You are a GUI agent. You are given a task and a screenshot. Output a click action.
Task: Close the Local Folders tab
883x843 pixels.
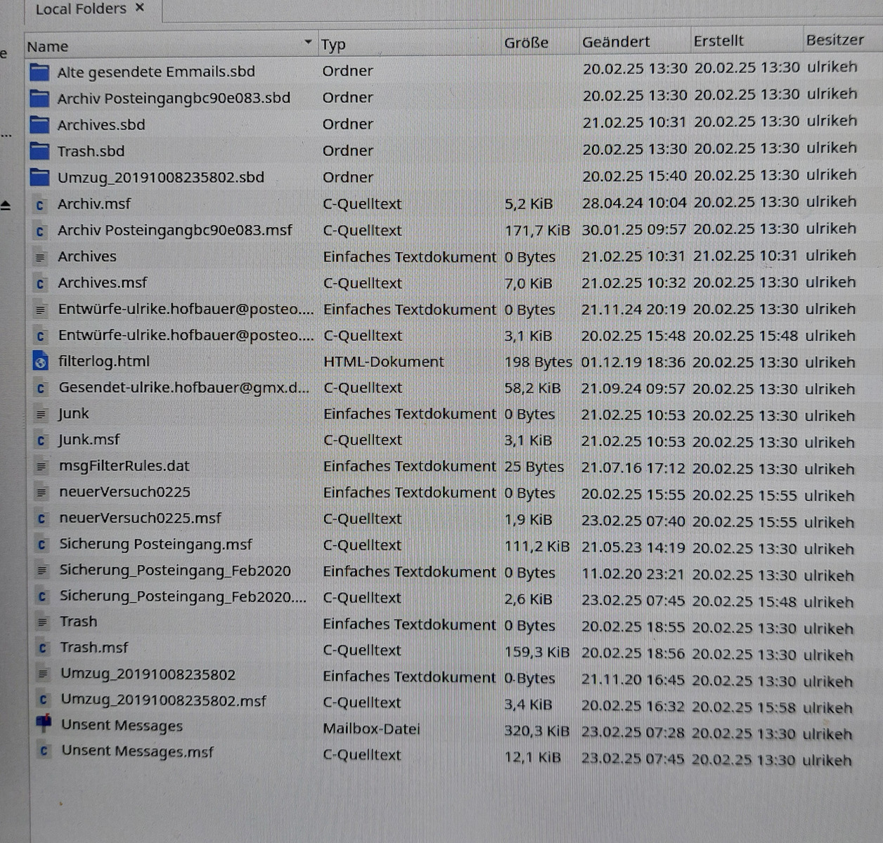(139, 8)
